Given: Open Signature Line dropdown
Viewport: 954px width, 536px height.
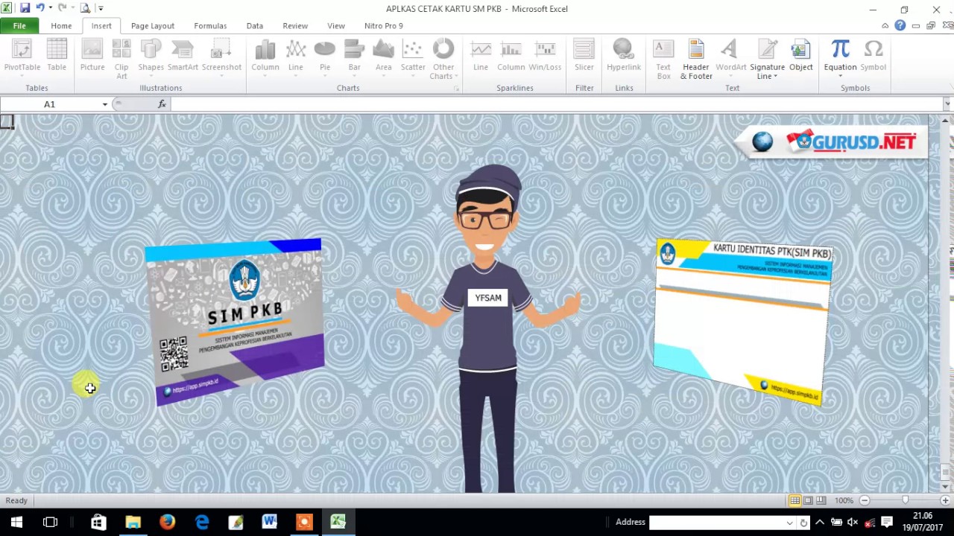Looking at the screenshot, I should [x=768, y=72].
